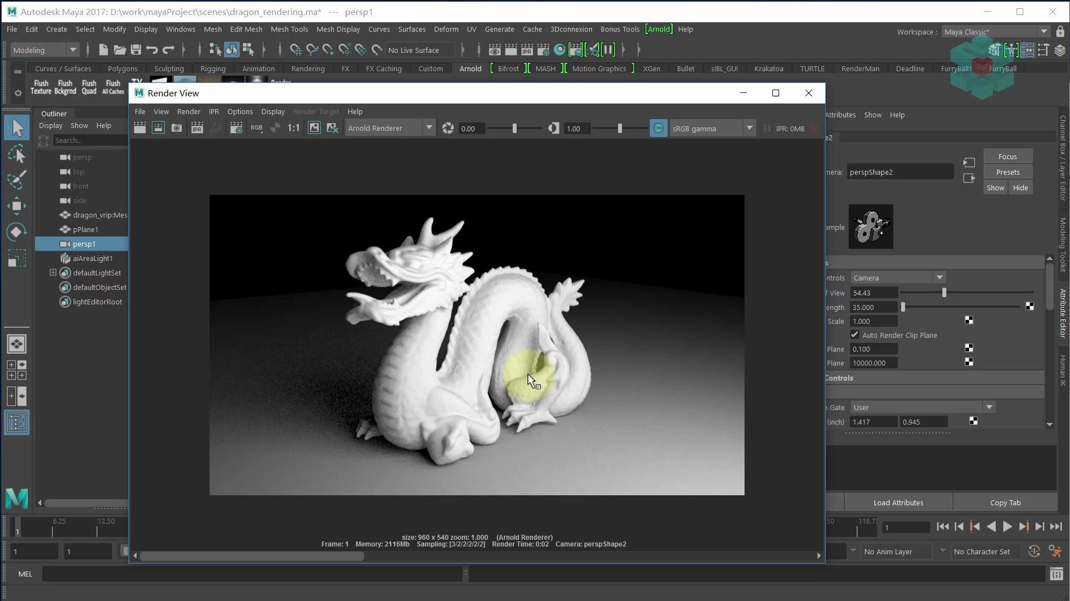Click the 1:1 real size icon
The image size is (1070, 601).
tap(294, 128)
